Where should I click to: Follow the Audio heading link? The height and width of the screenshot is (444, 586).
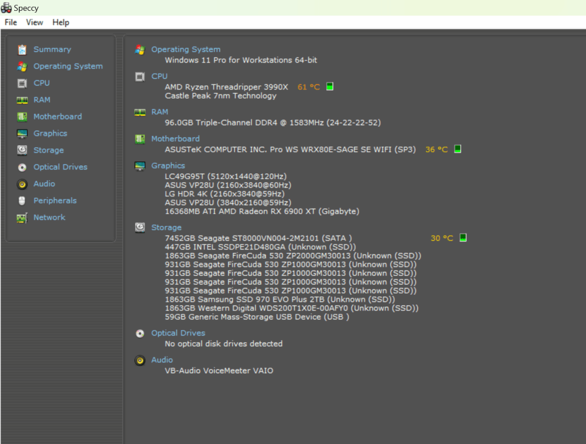point(162,359)
